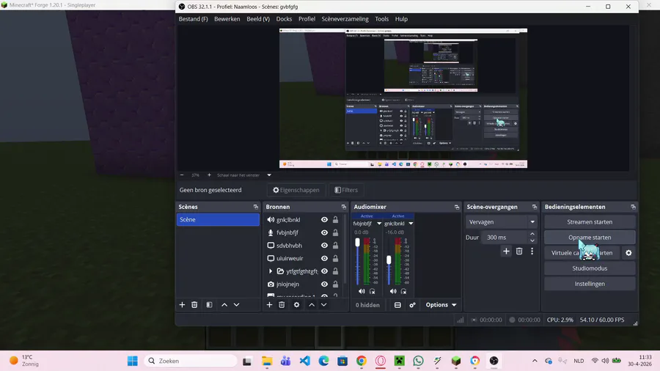Toggle monitoring headphone icon for fvbjnbfjf channel

pos(372,291)
